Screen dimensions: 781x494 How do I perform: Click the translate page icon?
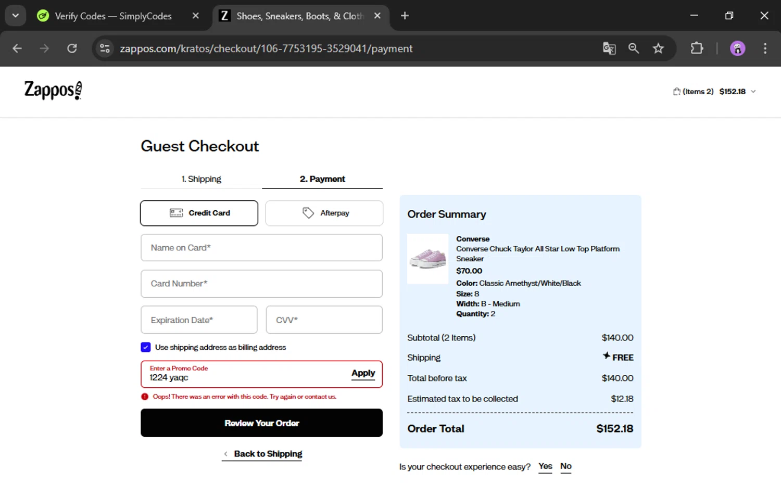(609, 48)
